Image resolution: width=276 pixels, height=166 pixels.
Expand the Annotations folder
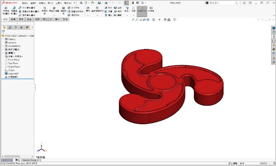click(x=3, y=46)
